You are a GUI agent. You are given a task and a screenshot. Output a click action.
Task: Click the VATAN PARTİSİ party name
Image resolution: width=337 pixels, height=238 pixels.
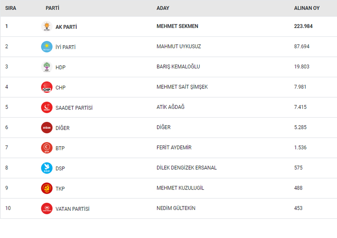click(72, 209)
